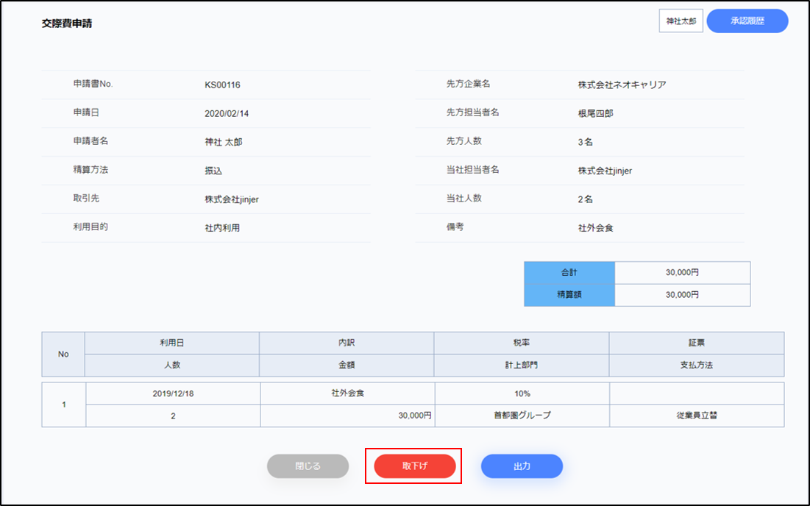This screenshot has width=810, height=506.
Task: Withdraw the request with the 取下げ button
Action: [x=415, y=466]
